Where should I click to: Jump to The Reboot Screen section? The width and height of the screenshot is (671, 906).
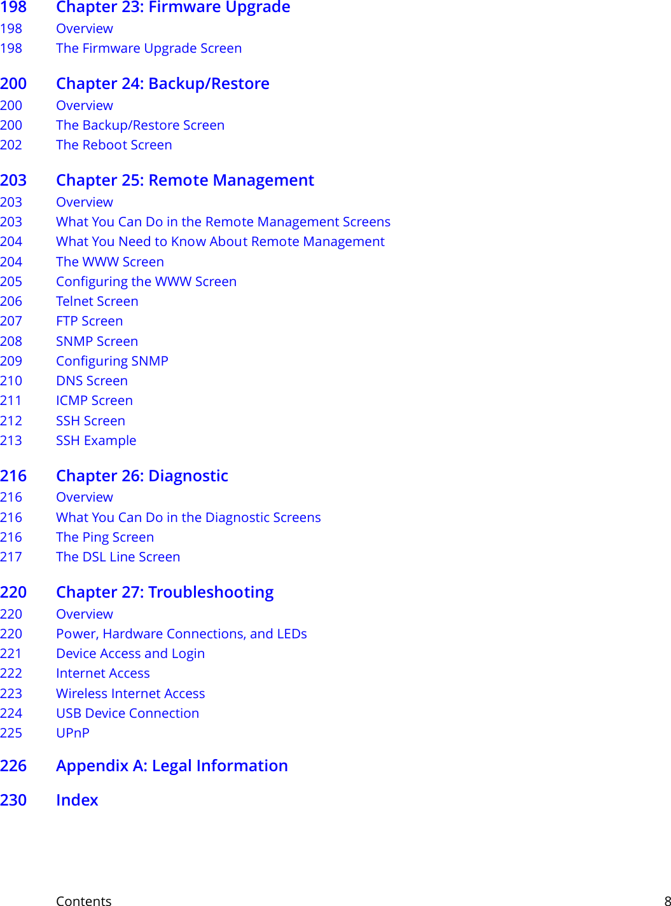tap(114, 145)
